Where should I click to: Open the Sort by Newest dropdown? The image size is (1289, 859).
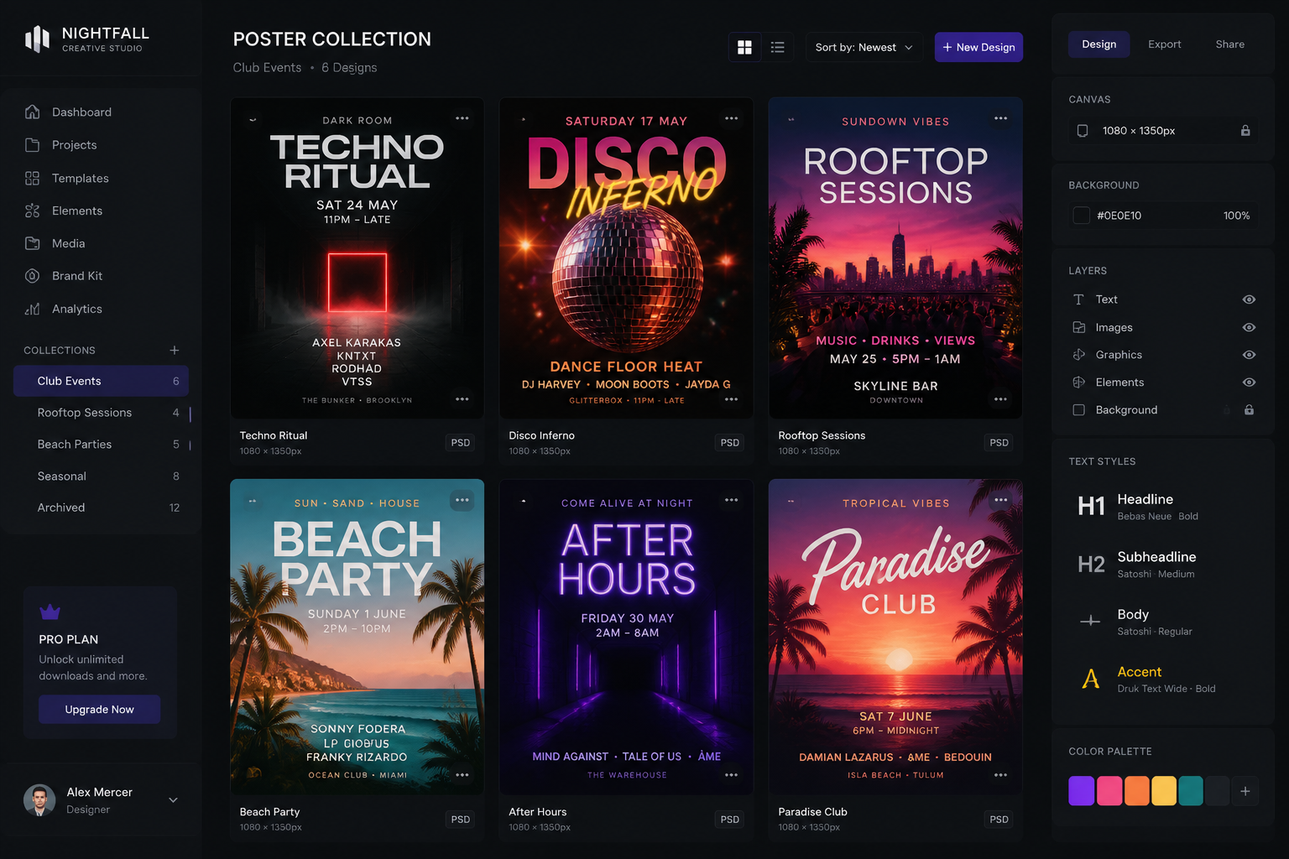pyautogui.click(x=864, y=47)
